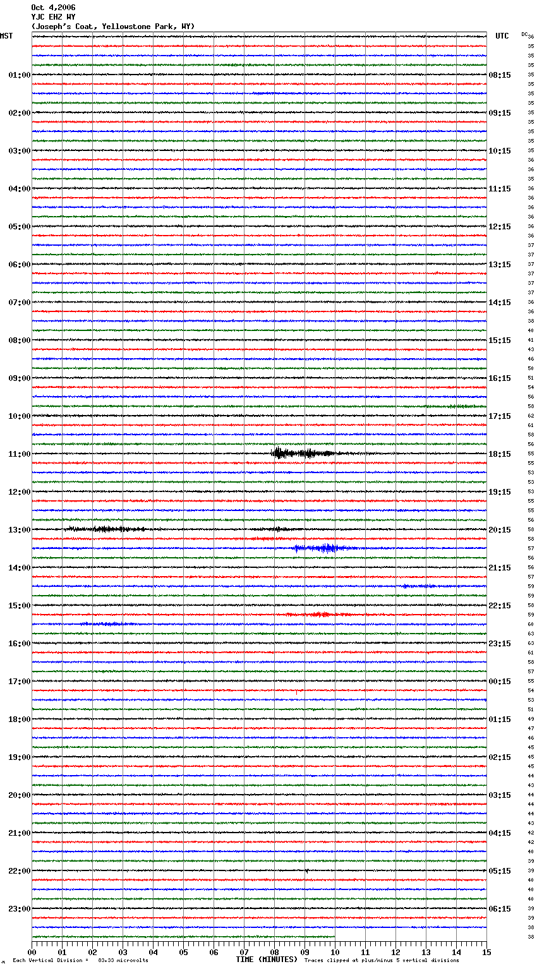Select the "22:00" MST hour label
Screen dimensions: 537x969
[x=20, y=871]
